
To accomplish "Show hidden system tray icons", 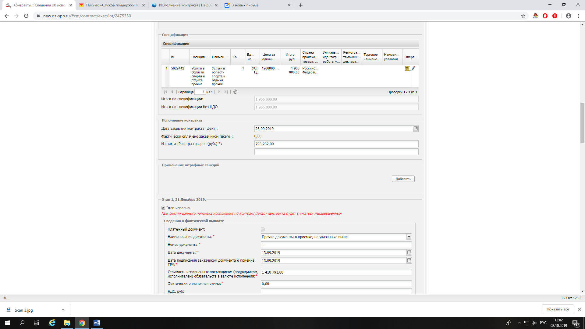I will tap(519, 323).
